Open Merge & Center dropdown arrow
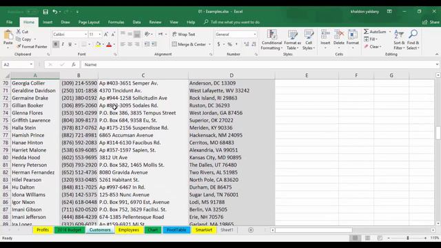This screenshot has height=248, width=441. coord(209,44)
